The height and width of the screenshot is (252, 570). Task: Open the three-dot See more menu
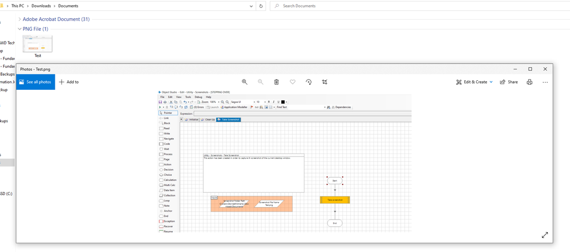tap(545, 82)
